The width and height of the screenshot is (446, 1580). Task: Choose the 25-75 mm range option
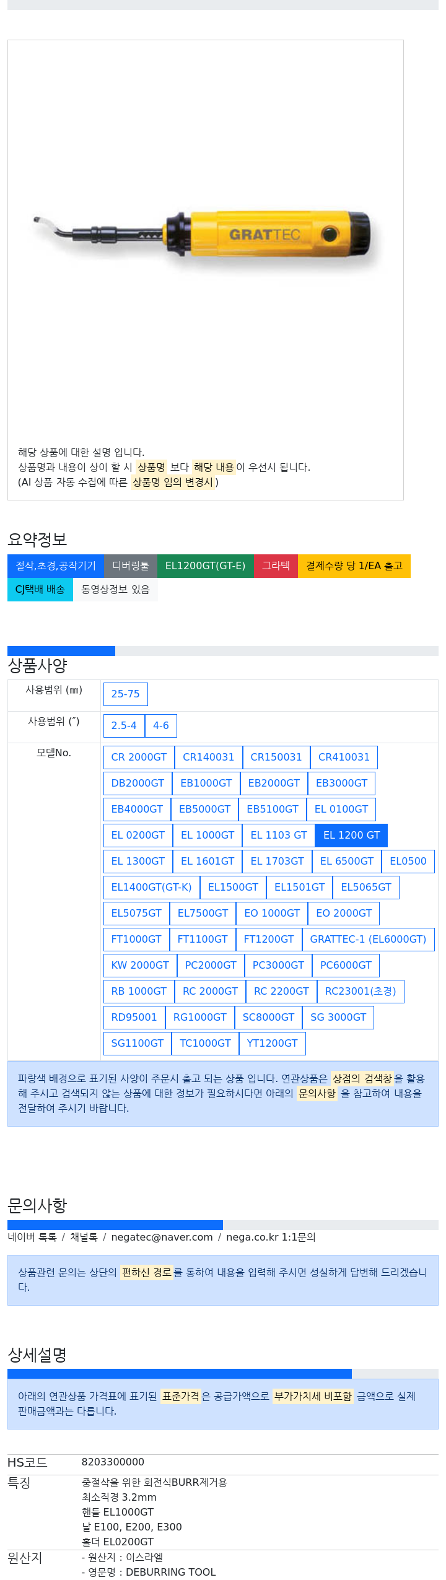click(126, 694)
